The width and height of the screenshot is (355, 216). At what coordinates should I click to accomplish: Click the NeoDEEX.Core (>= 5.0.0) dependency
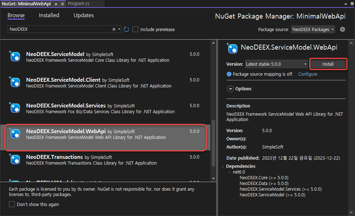(x=264, y=178)
